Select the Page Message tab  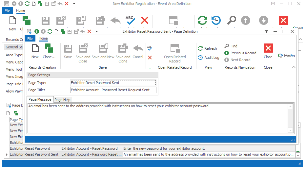[40, 99]
